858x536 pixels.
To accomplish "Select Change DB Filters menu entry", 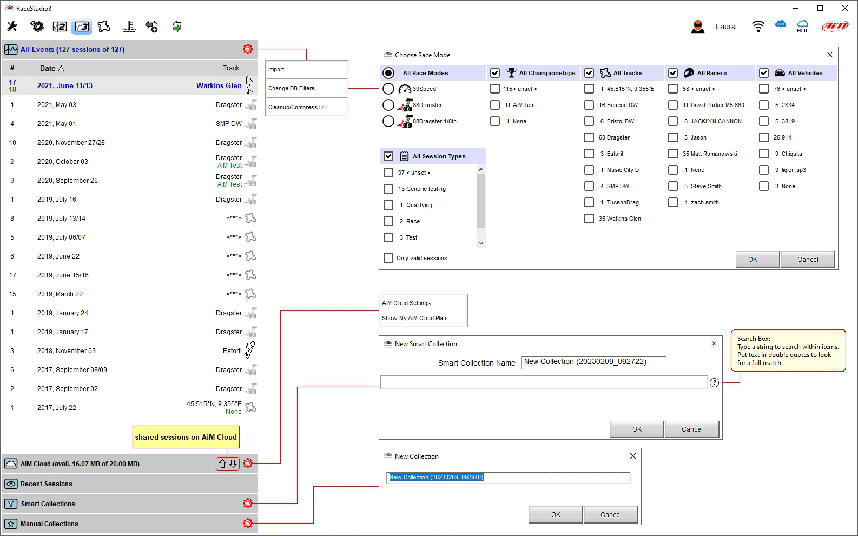I will (307, 88).
